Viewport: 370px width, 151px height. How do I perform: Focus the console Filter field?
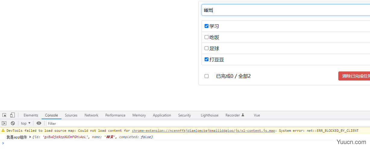tap(208, 123)
